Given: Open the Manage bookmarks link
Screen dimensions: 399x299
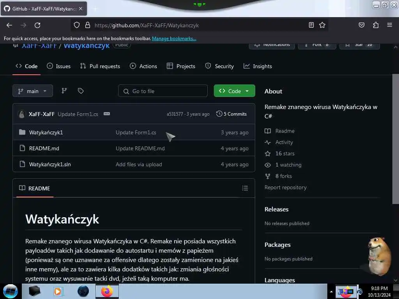Looking at the screenshot, I should pyautogui.click(x=174, y=39).
